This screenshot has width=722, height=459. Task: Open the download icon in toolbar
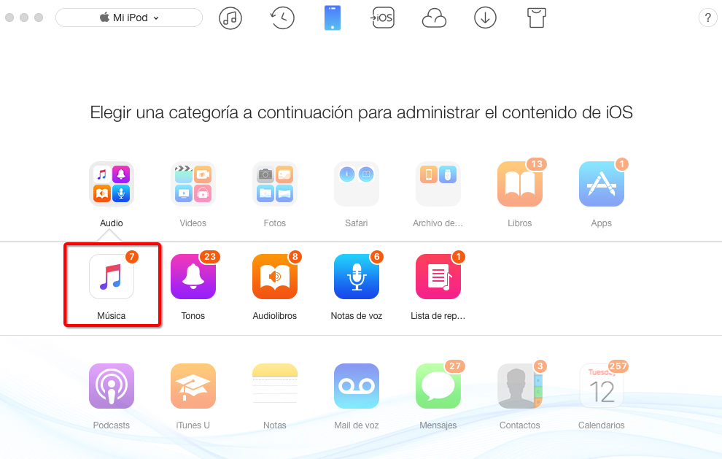[485, 18]
